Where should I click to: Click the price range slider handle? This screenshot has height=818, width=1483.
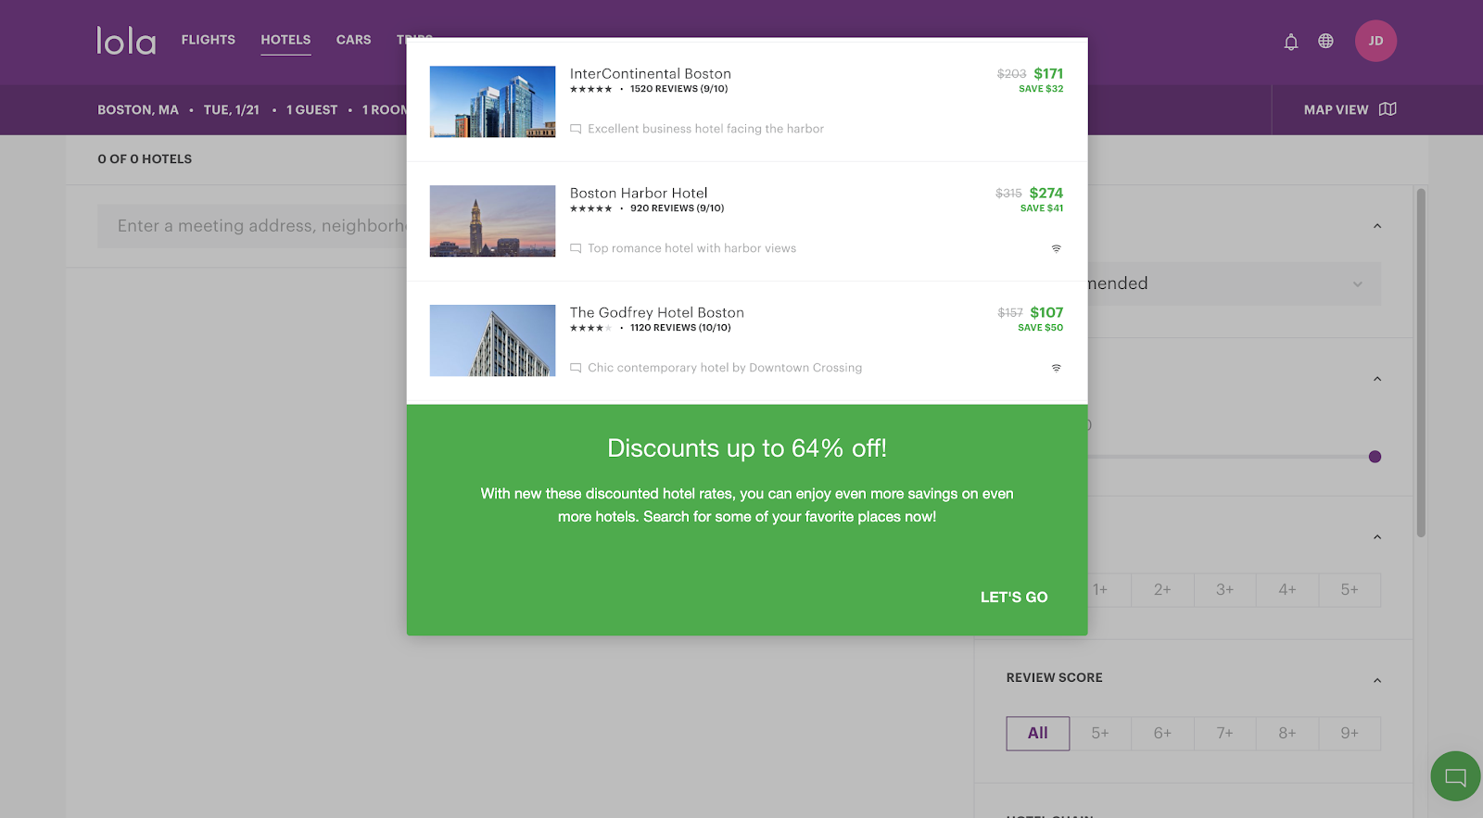(x=1375, y=457)
